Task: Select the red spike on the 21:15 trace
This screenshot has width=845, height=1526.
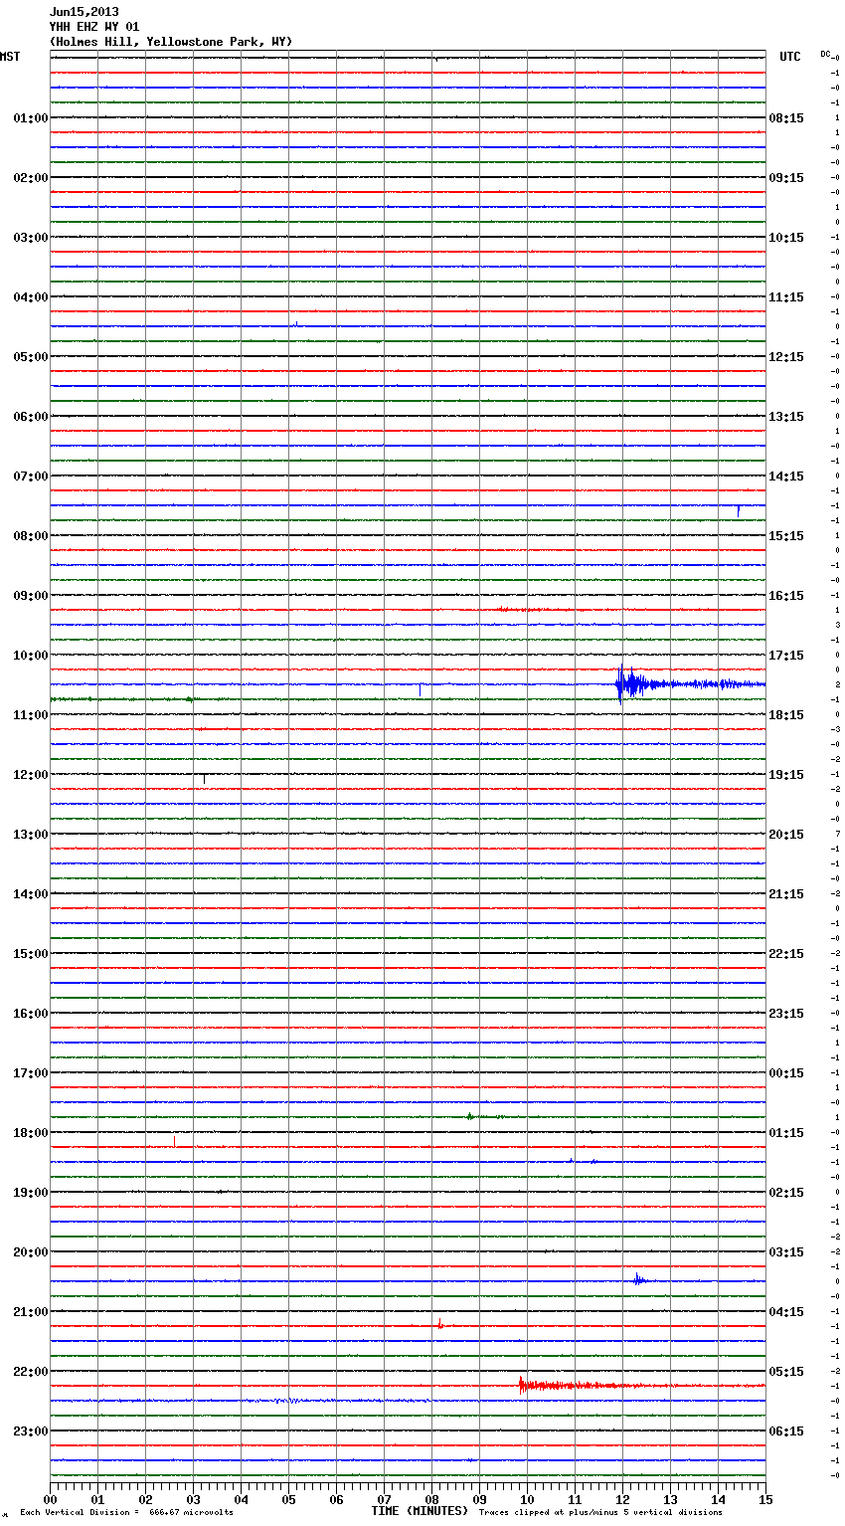Action: [439, 1324]
